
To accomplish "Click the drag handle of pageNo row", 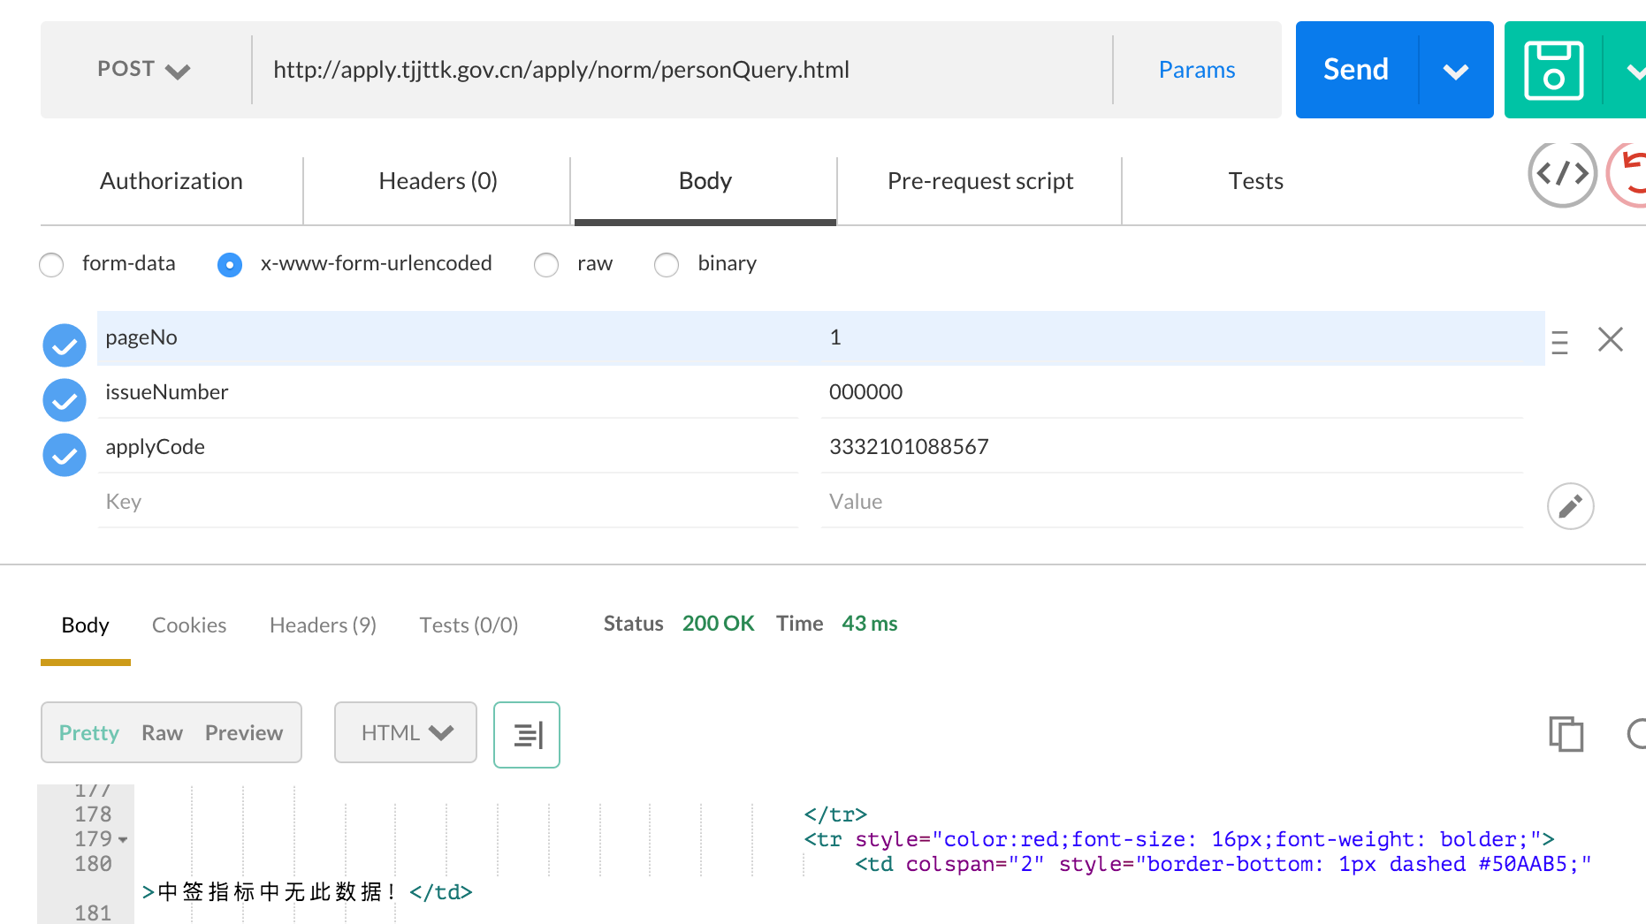I will tap(1560, 342).
